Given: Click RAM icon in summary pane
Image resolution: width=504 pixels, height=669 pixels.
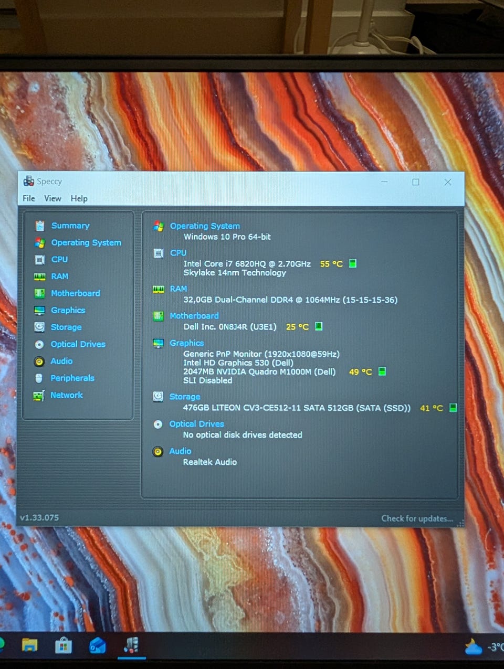Looking at the screenshot, I should click(158, 289).
